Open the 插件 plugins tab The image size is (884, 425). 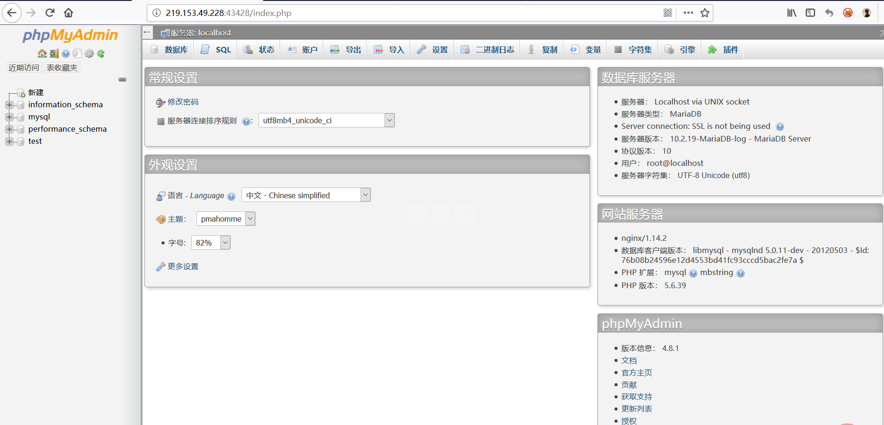tap(723, 50)
